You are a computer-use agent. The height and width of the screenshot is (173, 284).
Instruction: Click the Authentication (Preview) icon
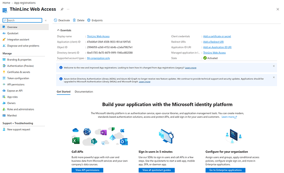coord(4,66)
